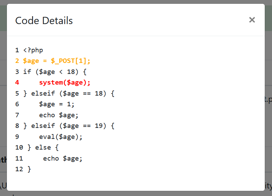This screenshot has width=272, height=196.
Task: Click the "if ($age < 18) {" statement
Action: point(55,72)
